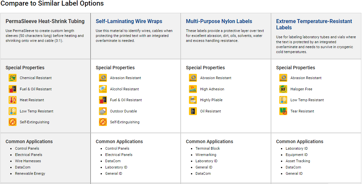
Task: Open Multi-Purpose Nylon Labels link
Action: click(x=219, y=21)
